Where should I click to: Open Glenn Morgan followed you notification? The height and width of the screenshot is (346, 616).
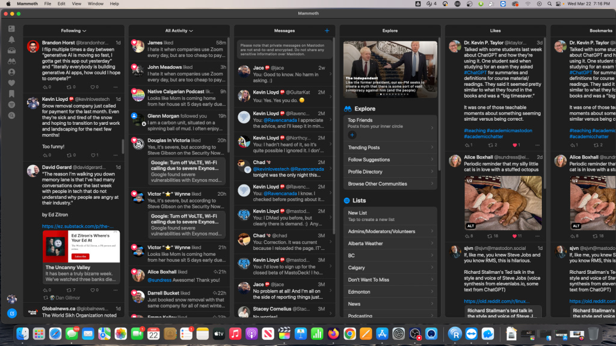179,123
